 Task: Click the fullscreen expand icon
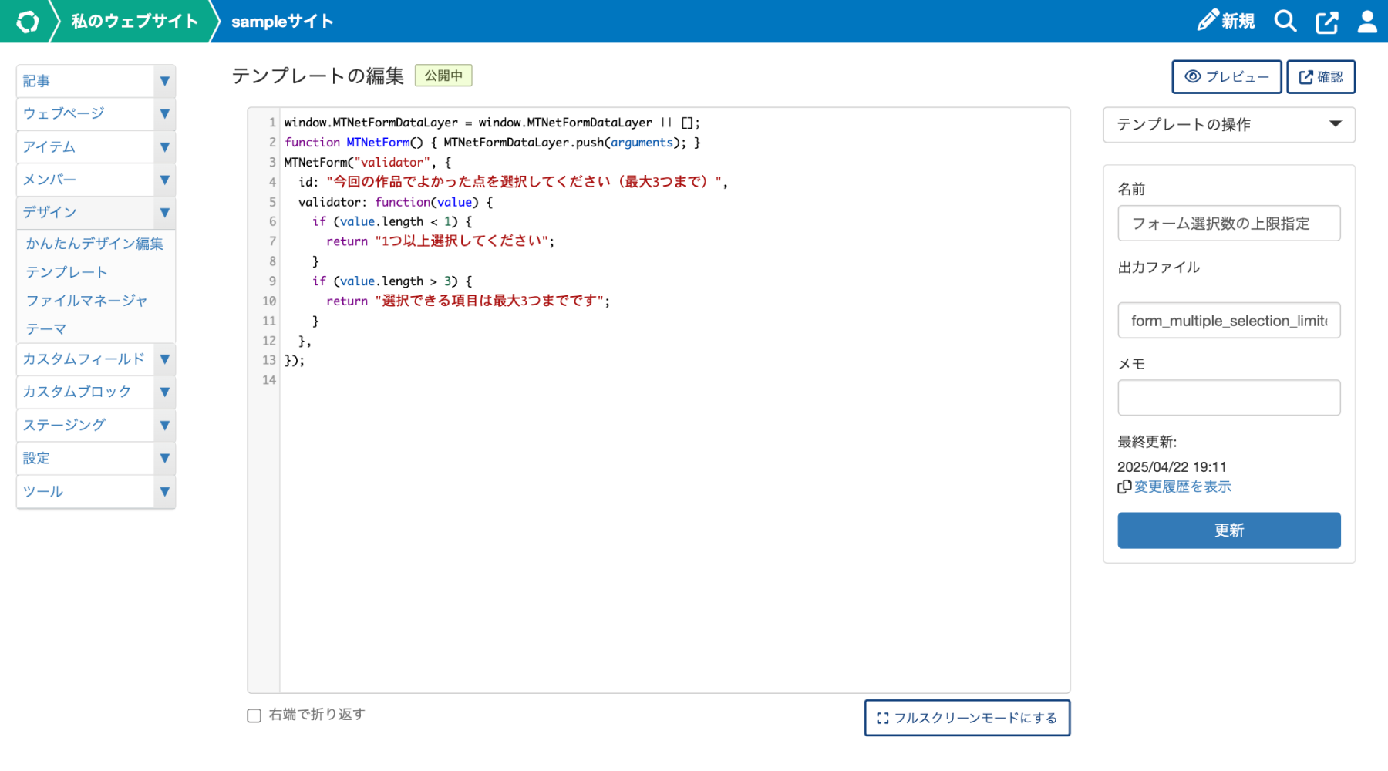(881, 717)
